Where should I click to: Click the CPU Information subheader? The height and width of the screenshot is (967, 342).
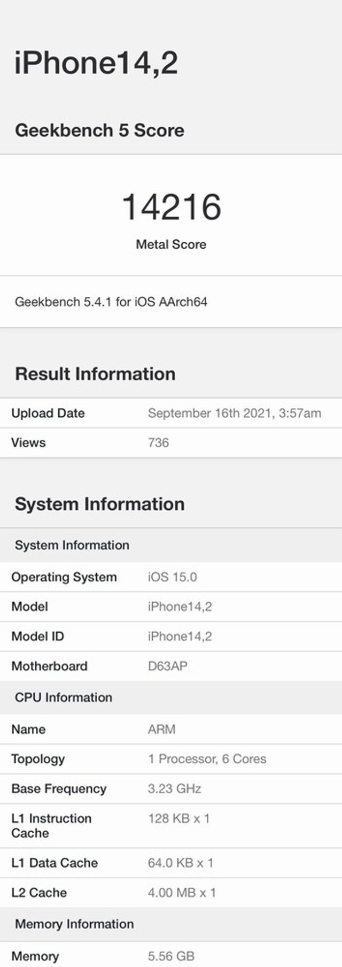tap(63, 697)
